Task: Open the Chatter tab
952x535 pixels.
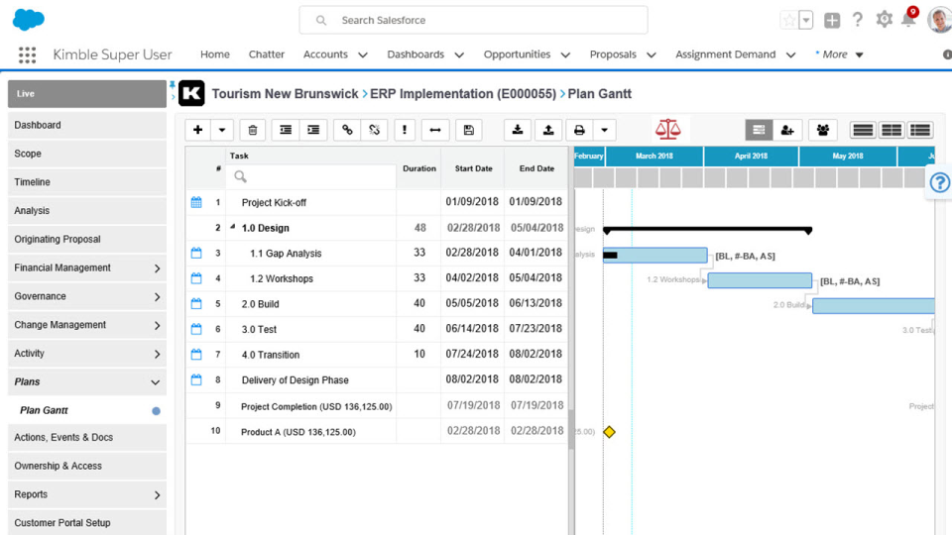Action: coord(267,54)
